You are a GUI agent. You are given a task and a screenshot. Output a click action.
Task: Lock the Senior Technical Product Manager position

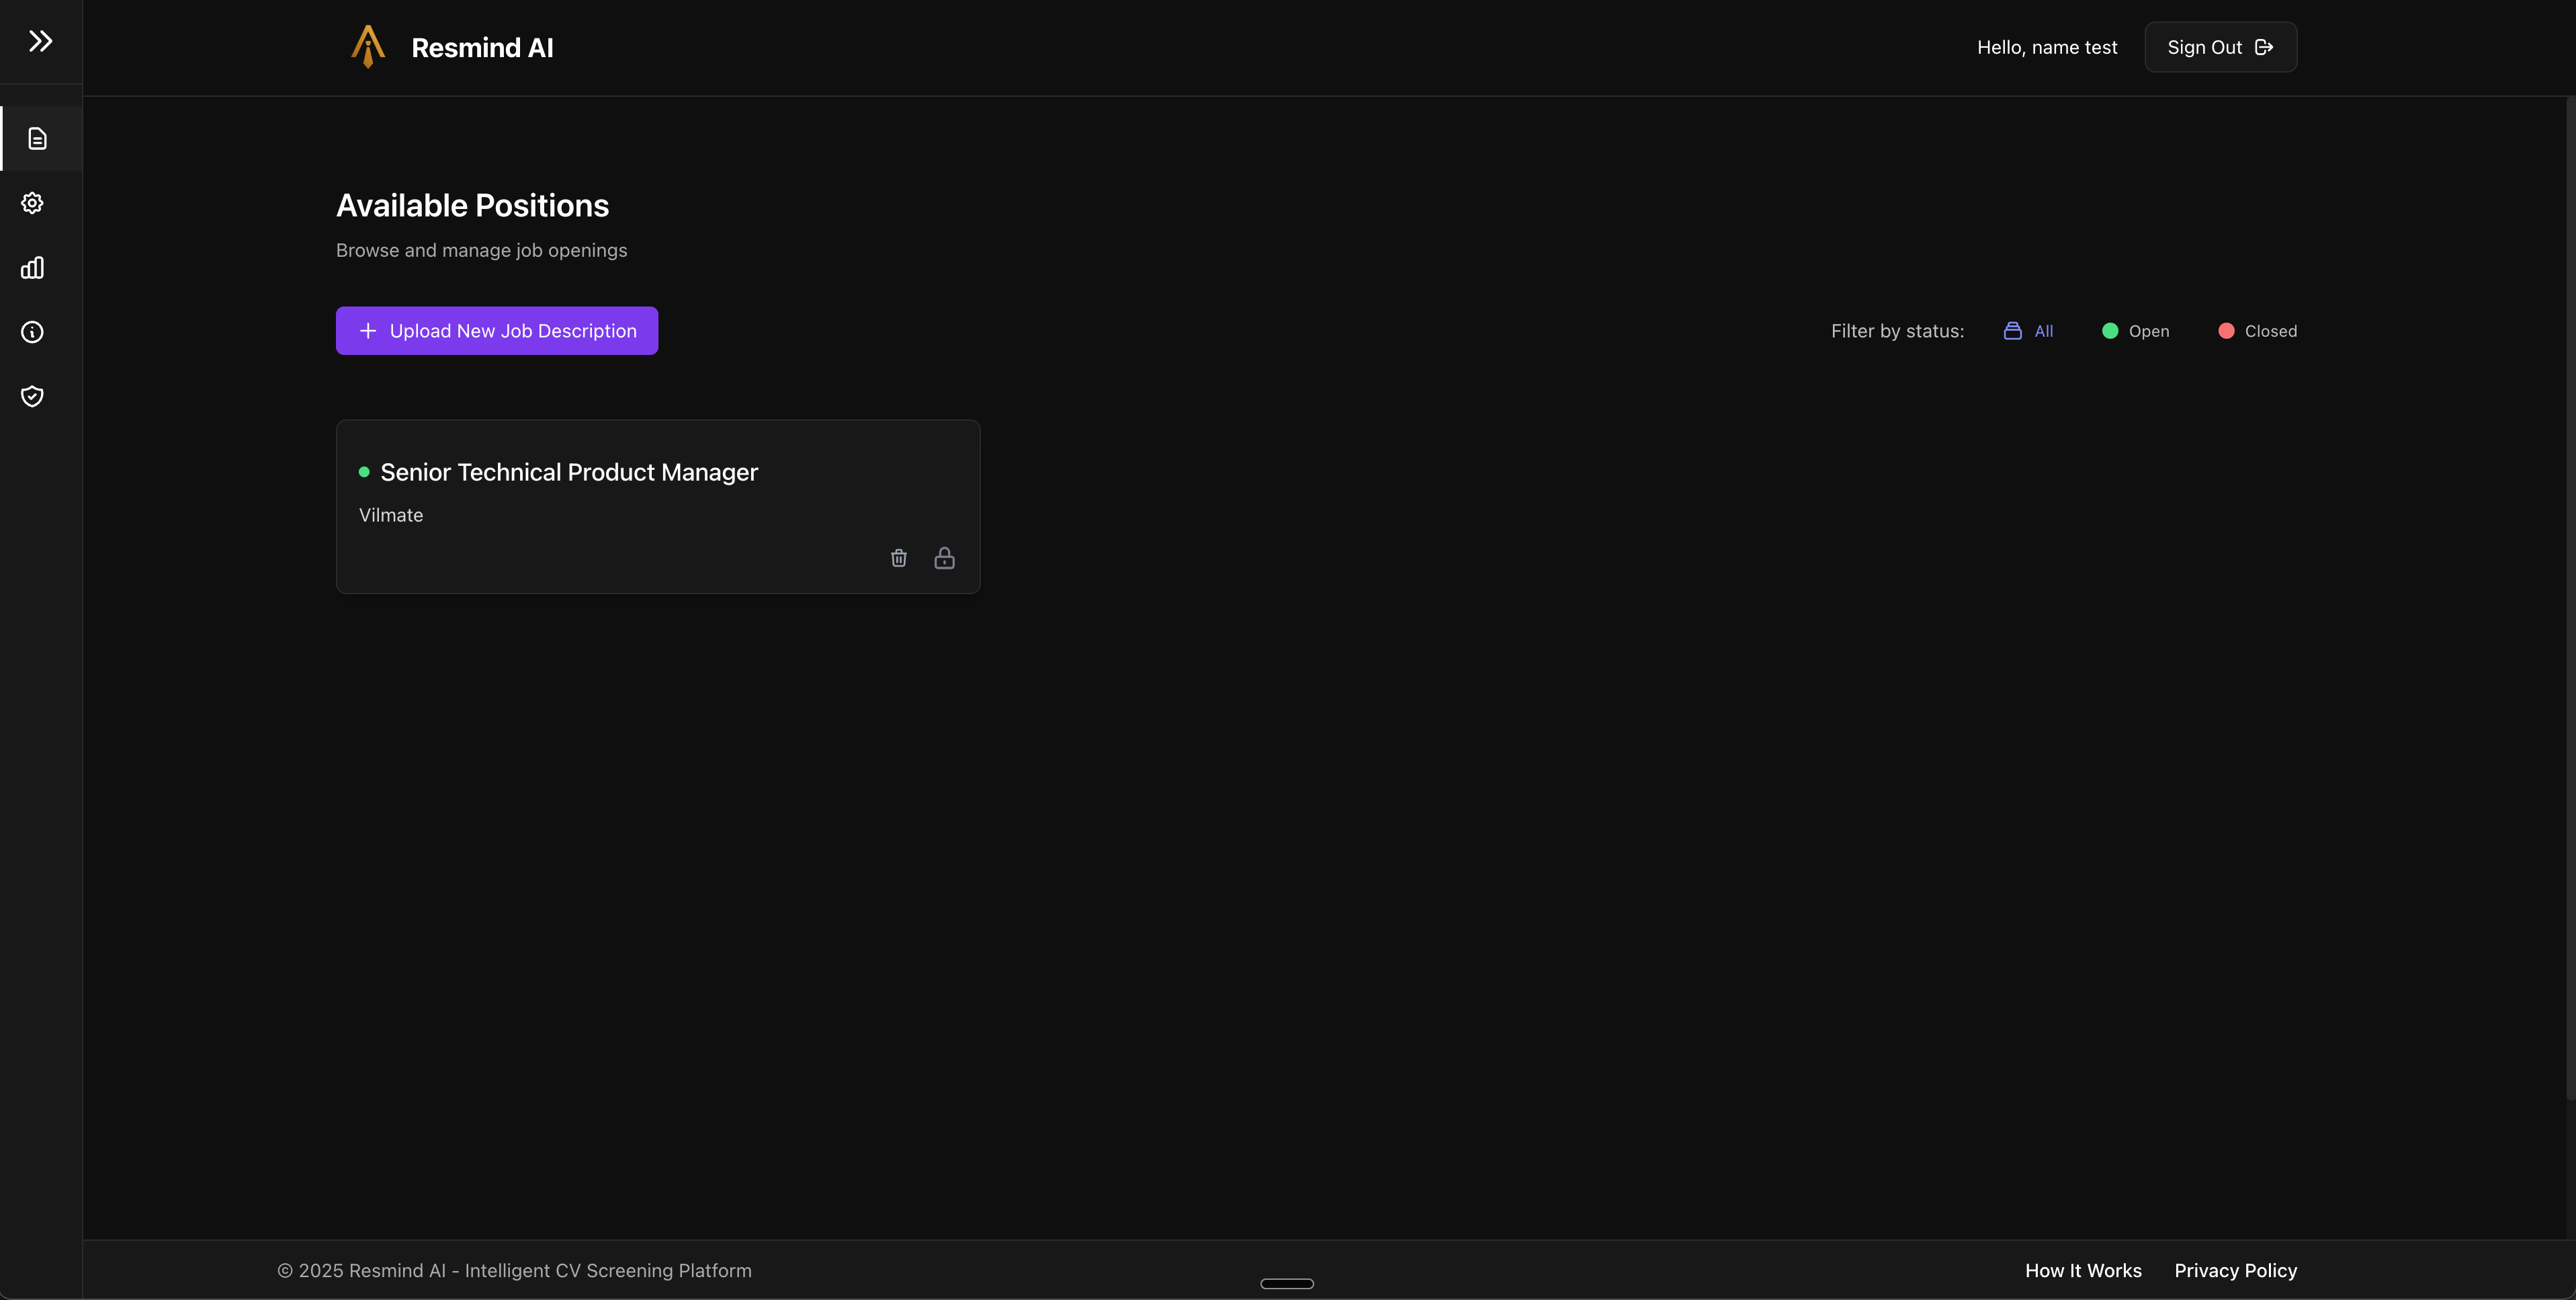[x=944, y=557]
